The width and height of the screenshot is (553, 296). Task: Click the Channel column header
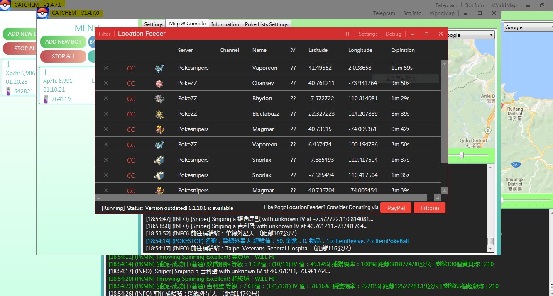(x=229, y=50)
